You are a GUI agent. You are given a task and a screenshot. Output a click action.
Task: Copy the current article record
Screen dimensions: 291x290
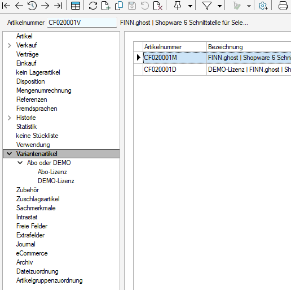(119, 6)
